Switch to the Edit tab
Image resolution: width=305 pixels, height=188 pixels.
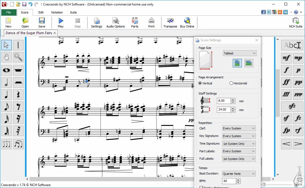point(41,12)
